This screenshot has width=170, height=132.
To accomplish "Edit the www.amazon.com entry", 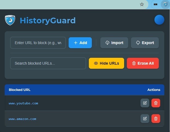I will tap(145, 119).
